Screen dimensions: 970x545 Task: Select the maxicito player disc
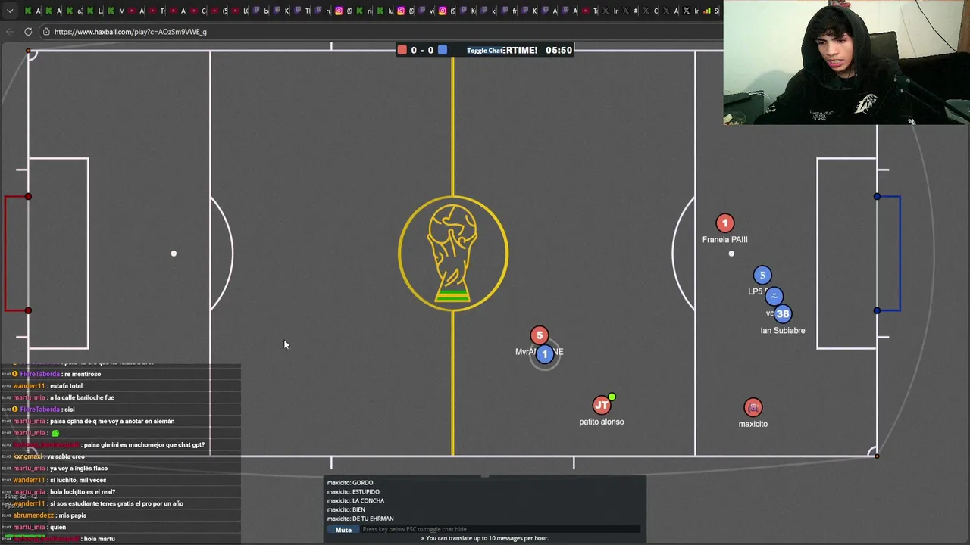[753, 408]
